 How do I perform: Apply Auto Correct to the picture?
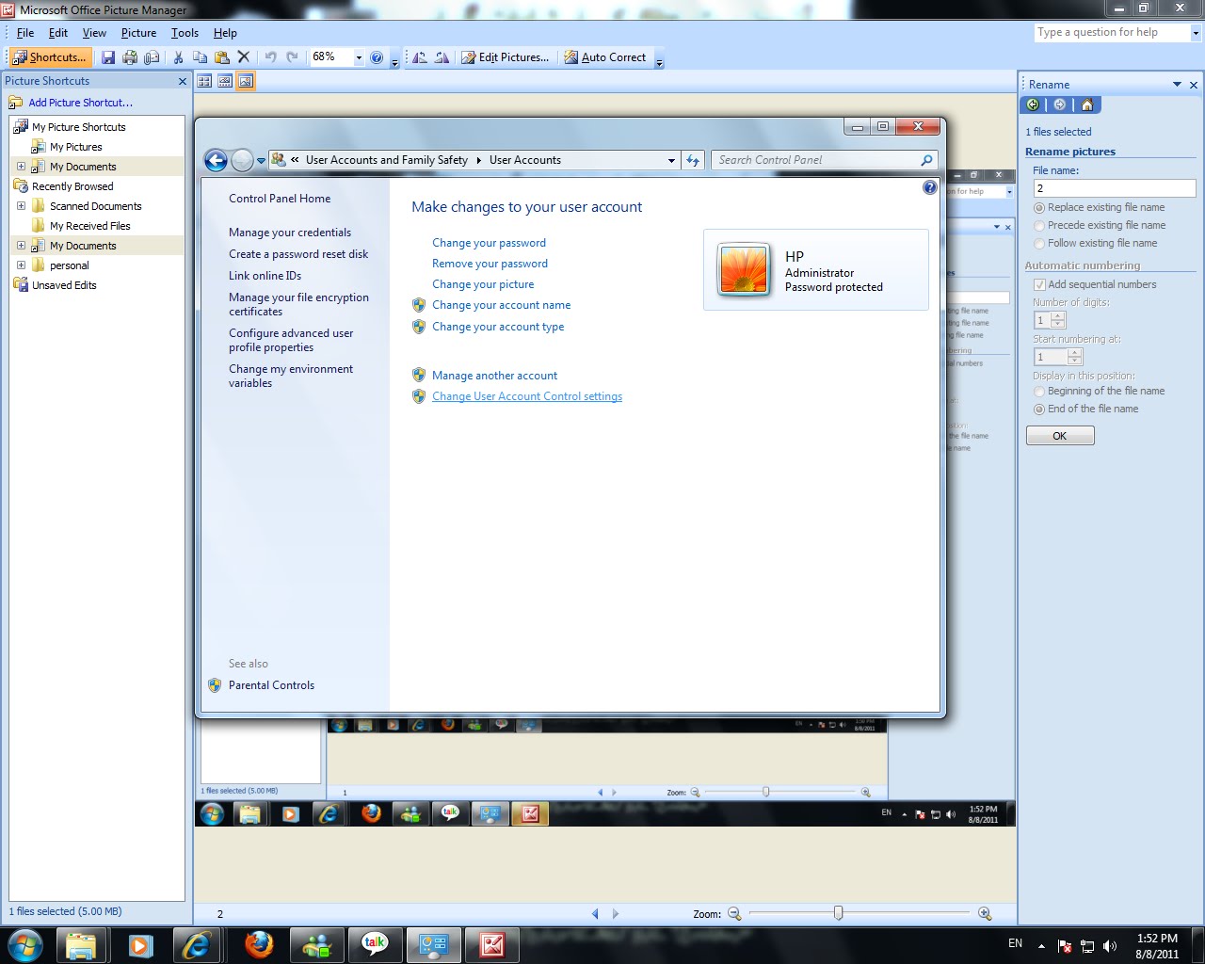click(604, 57)
